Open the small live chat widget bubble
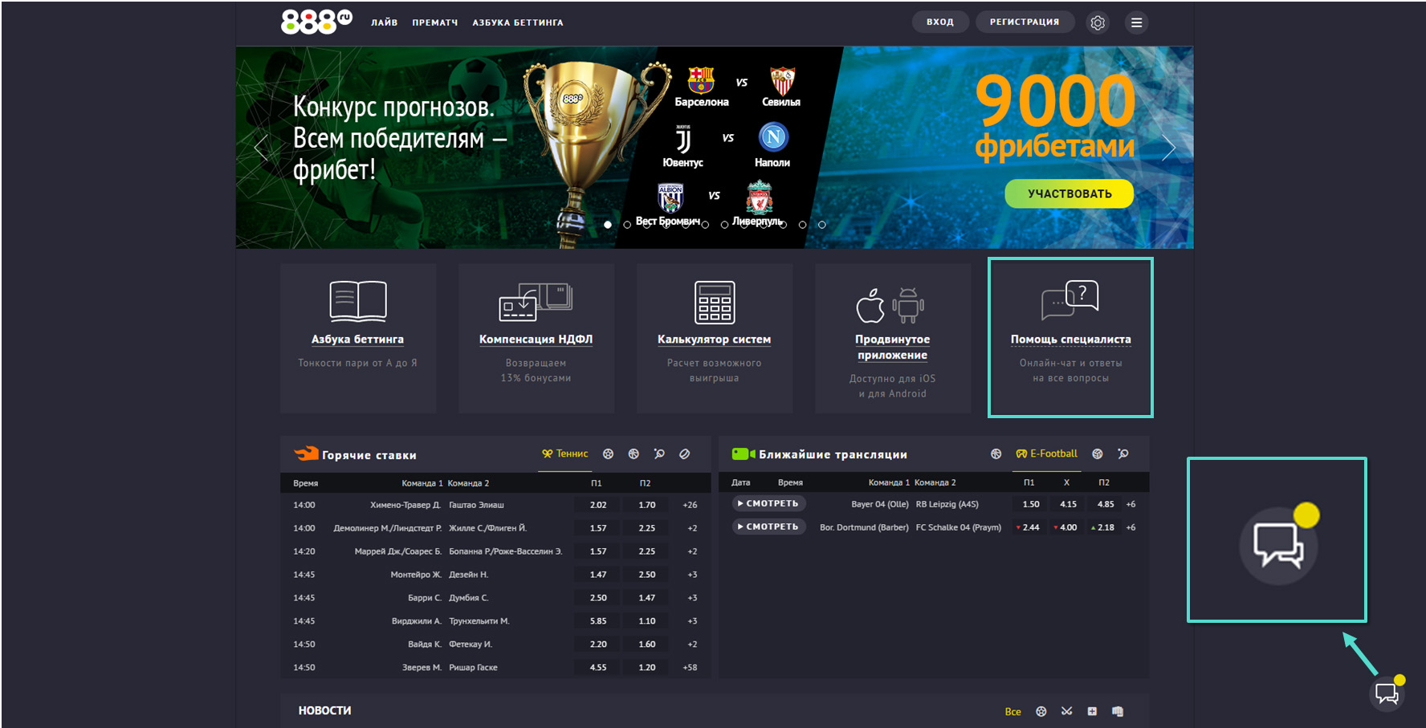Viewport: 1426px width, 728px height. 1387,693
